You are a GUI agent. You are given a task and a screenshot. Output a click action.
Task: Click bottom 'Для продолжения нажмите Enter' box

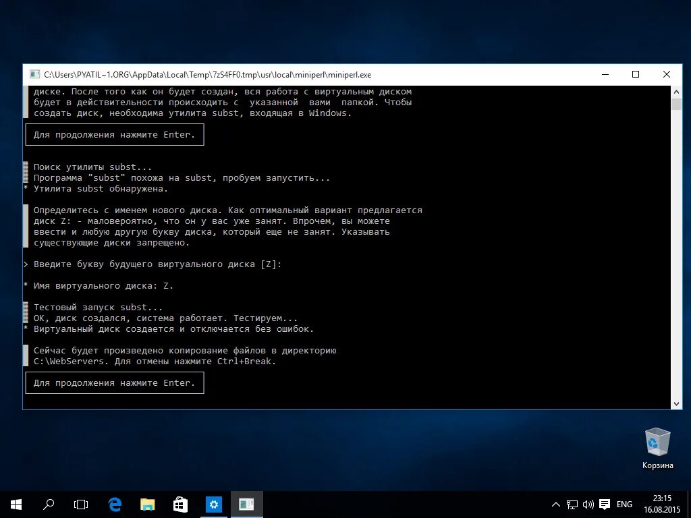tap(115, 383)
